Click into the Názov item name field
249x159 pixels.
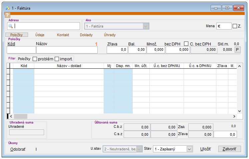pyautogui.click(x=67, y=50)
